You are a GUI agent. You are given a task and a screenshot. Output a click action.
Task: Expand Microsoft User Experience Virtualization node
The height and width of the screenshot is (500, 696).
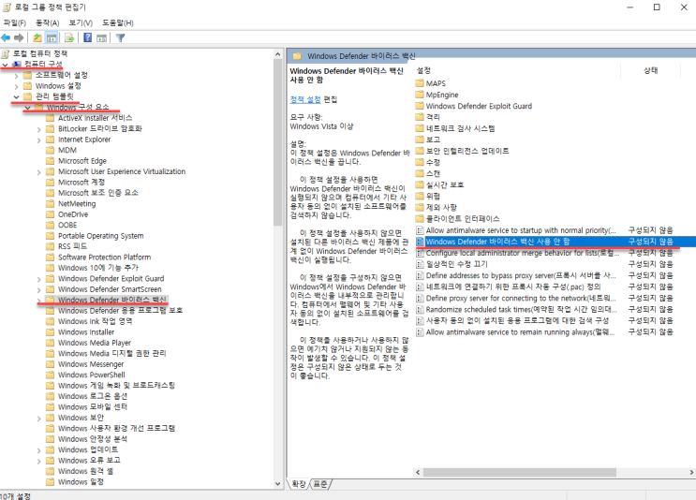(x=39, y=172)
